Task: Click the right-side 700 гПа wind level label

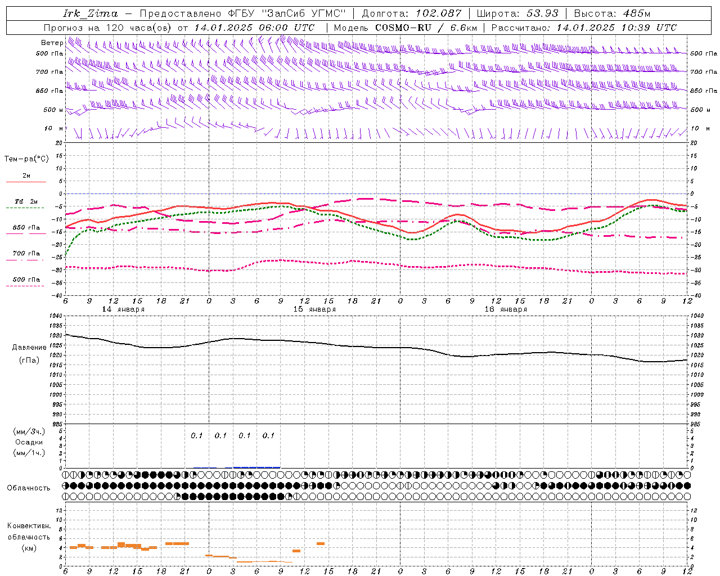Action: tap(704, 72)
